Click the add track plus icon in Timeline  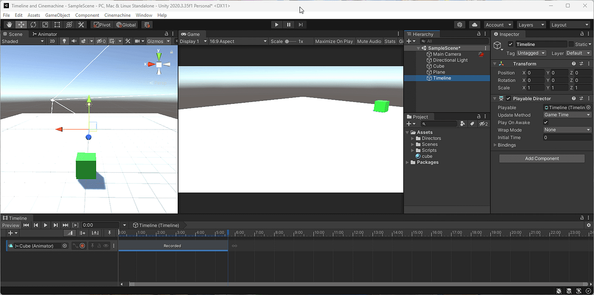click(x=10, y=233)
